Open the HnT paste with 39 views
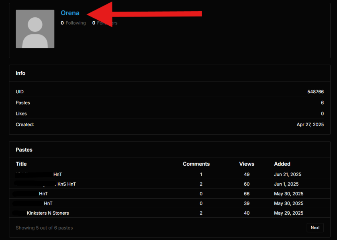337x240 pixels. (x=48, y=203)
